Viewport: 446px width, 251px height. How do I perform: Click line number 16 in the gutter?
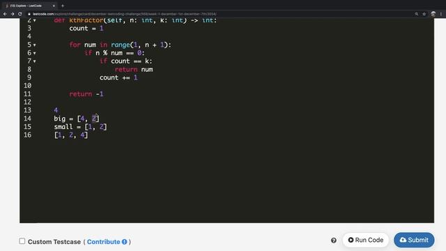pyautogui.click(x=28, y=135)
